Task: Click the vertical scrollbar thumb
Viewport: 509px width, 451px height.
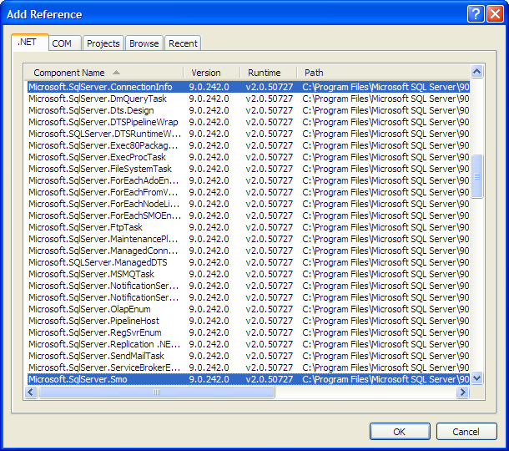Action: pos(476,176)
